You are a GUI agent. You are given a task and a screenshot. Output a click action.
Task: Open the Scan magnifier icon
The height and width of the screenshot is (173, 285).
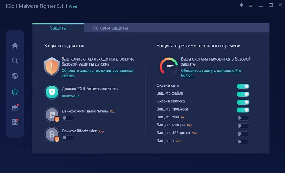[15, 61]
